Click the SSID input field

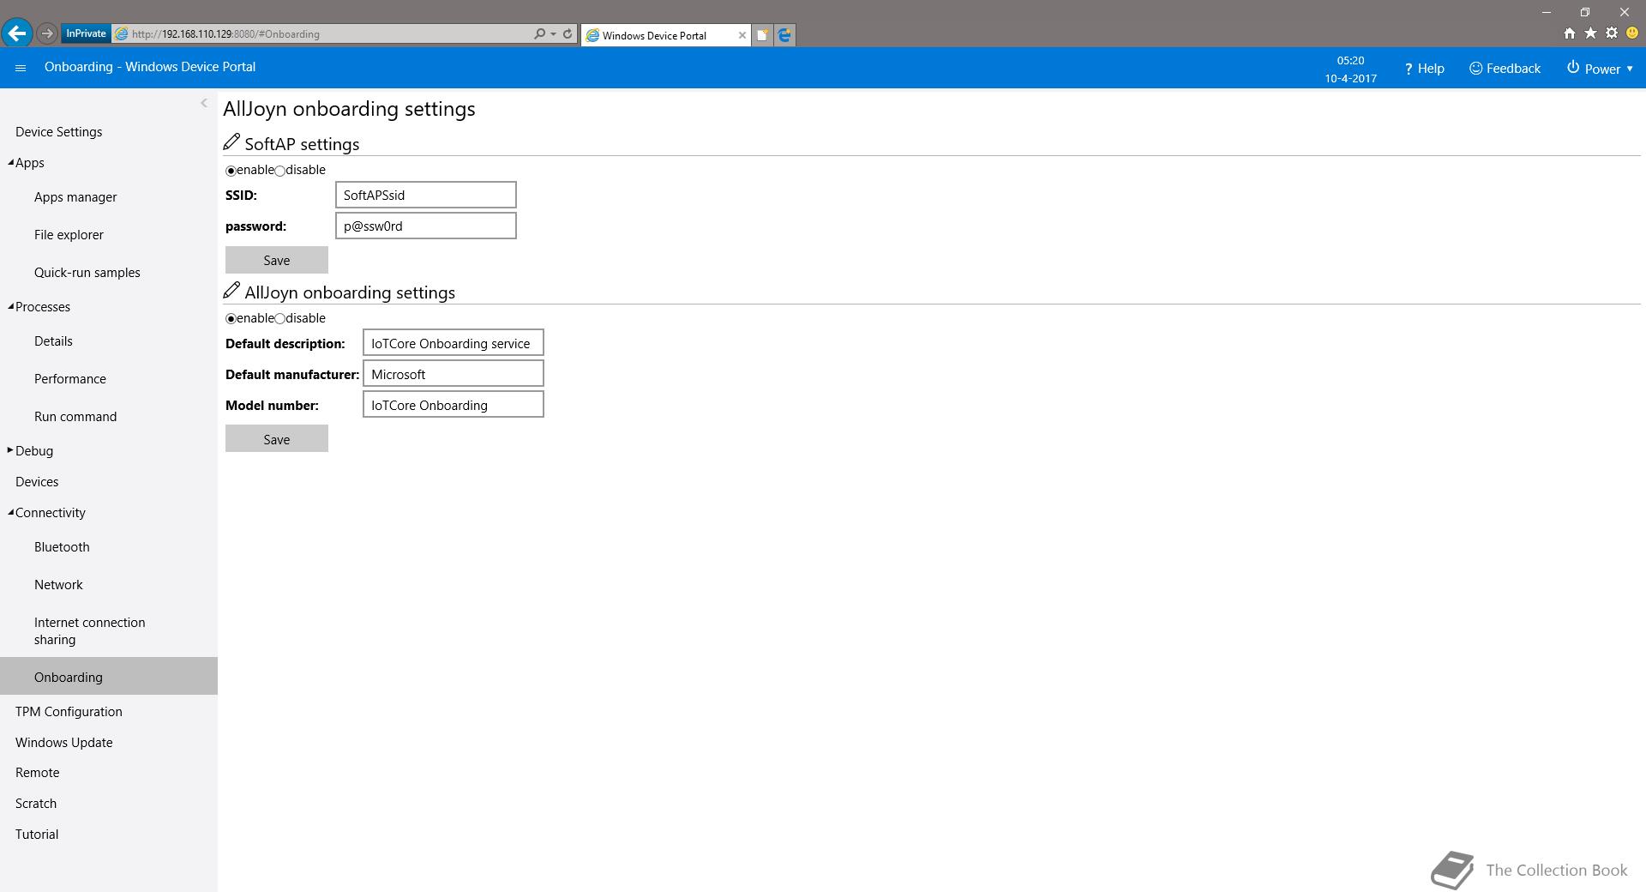click(426, 195)
